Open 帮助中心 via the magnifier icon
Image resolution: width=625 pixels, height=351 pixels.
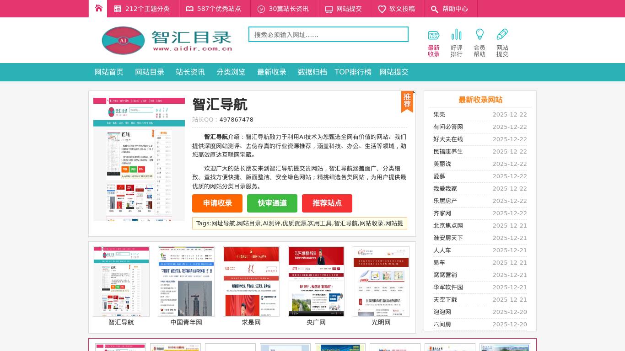click(435, 9)
